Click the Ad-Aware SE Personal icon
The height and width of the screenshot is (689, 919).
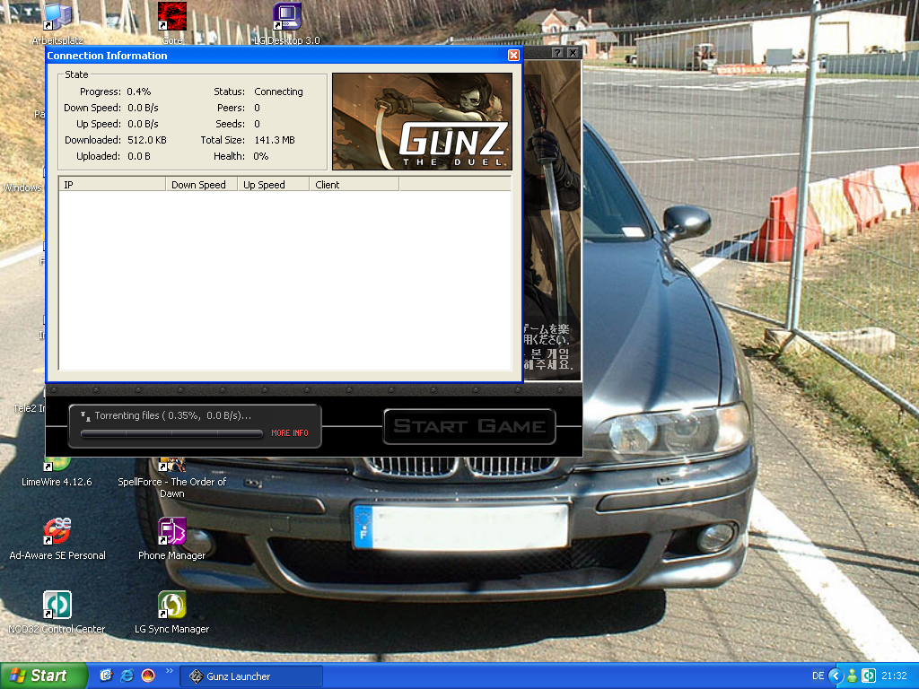pos(57,531)
